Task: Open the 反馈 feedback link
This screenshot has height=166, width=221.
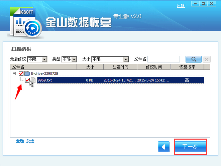Action: tap(181, 6)
